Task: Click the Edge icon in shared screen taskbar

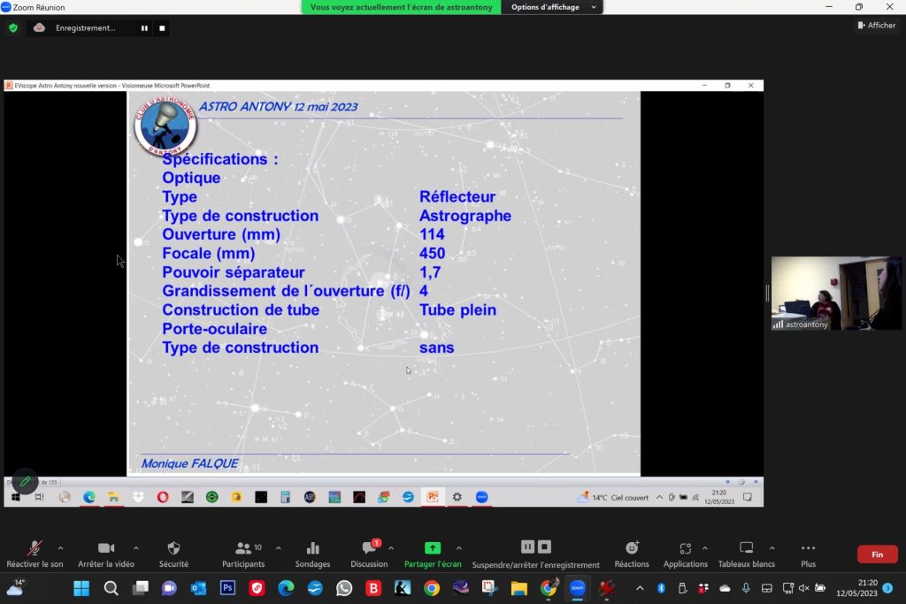Action: coord(89,497)
